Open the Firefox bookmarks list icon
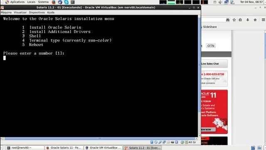 (240, 20)
